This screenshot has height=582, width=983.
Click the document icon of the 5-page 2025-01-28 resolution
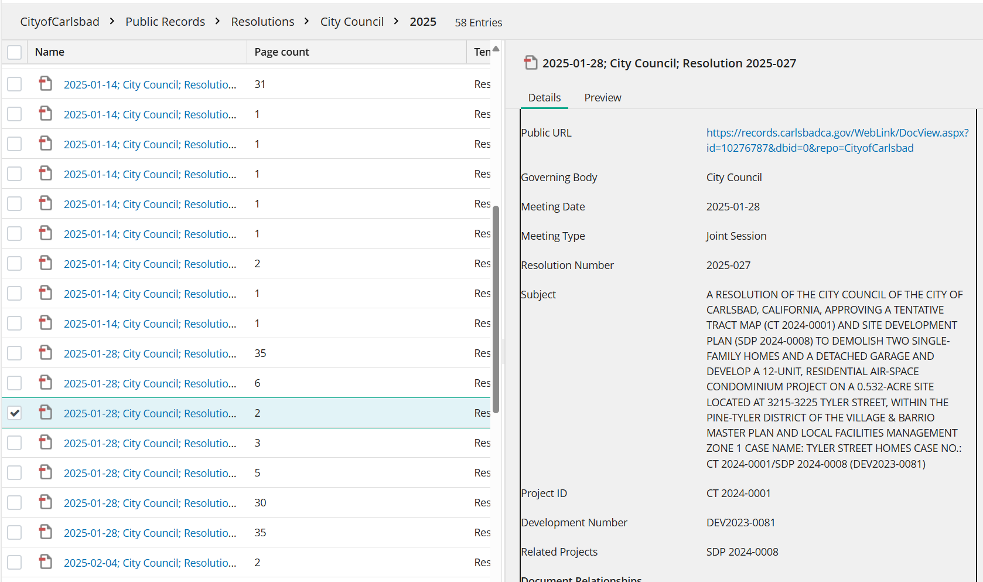(46, 472)
